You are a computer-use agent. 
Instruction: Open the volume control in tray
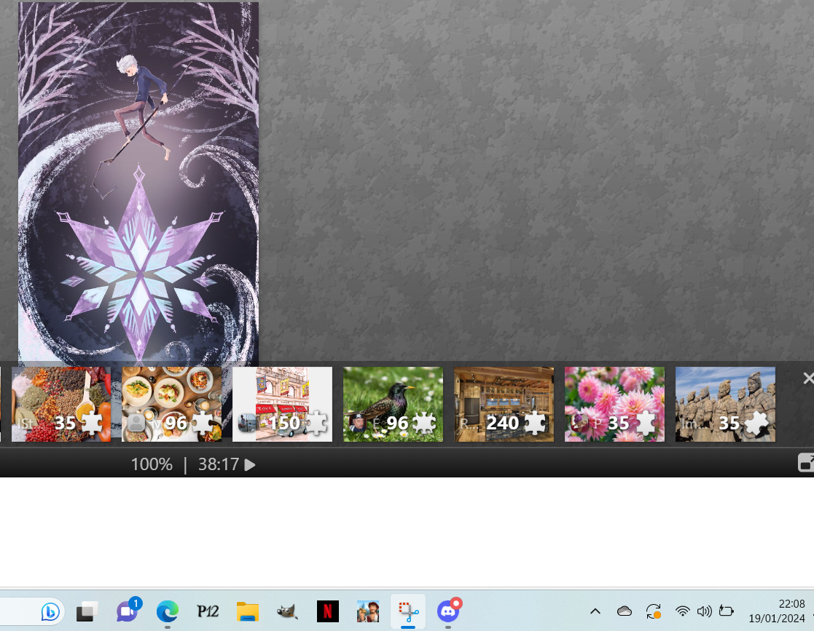[704, 612]
